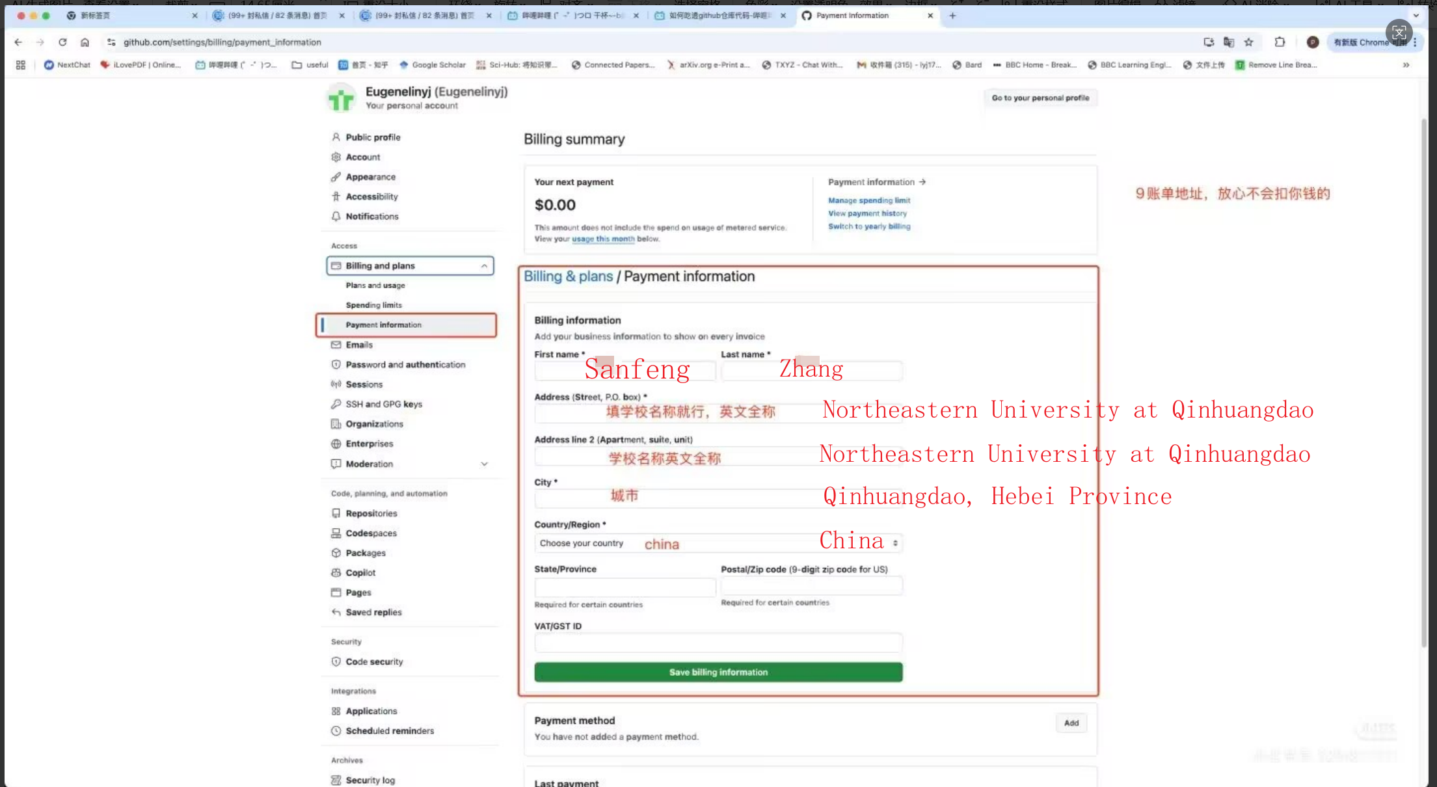Select the Appearance paintbrush icon
This screenshot has height=787, width=1437.
coord(336,177)
